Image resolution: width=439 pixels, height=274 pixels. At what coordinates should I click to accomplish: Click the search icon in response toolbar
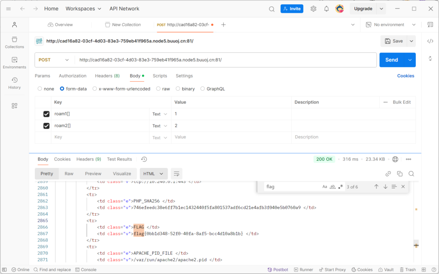(411, 173)
